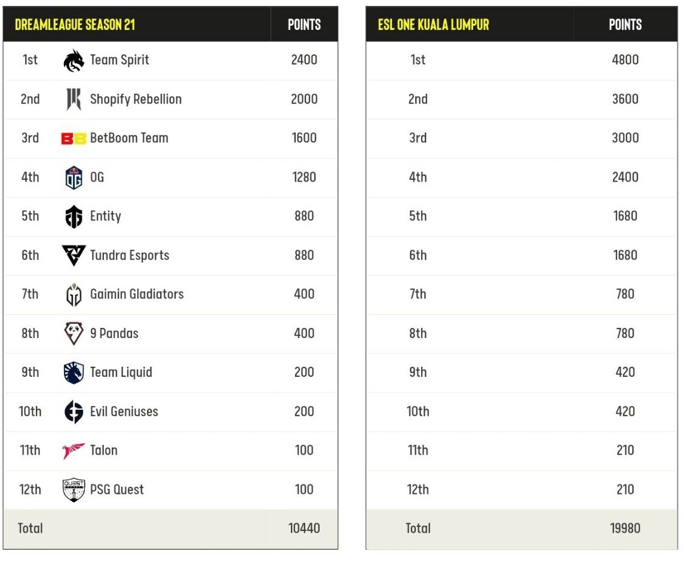The width and height of the screenshot is (684, 562).
Task: Click the Evil Geniuses logo
Action: 73,411
